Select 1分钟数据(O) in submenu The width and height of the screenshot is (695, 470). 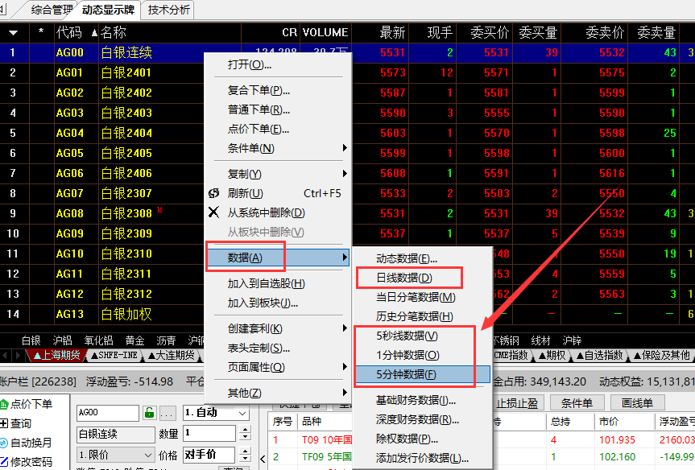tap(423, 355)
